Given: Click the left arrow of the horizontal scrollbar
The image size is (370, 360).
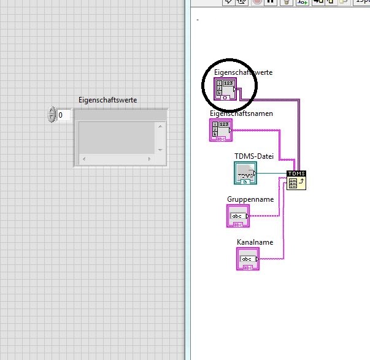Looking at the screenshot, I should tap(84, 159).
